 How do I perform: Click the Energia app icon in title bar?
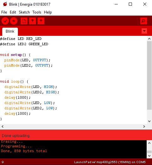pos(5,4)
